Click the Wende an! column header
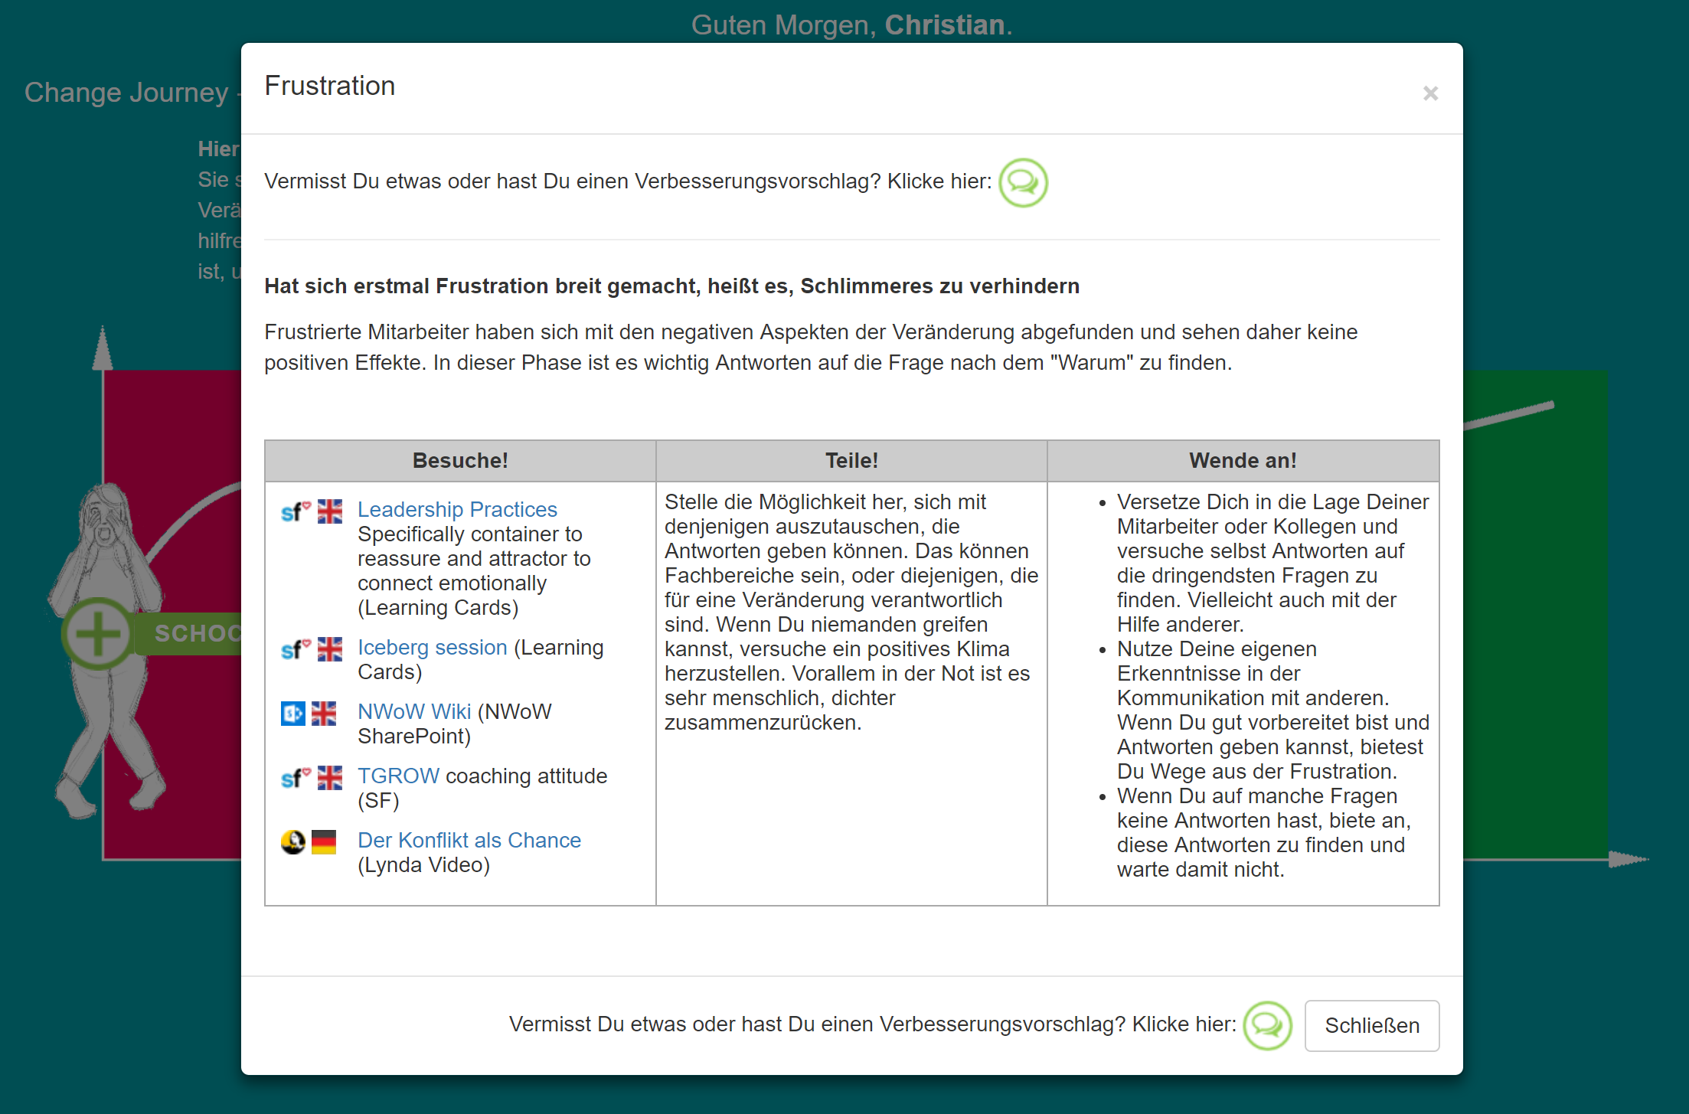This screenshot has width=1689, height=1114. (1243, 461)
